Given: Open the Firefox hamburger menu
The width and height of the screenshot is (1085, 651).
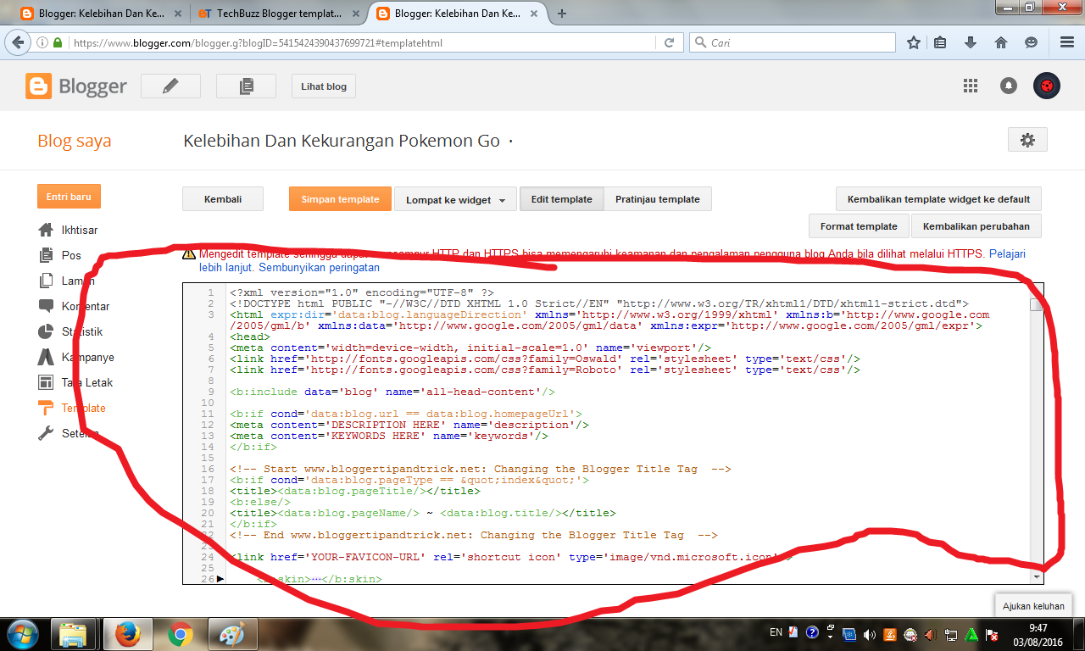Looking at the screenshot, I should pyautogui.click(x=1067, y=42).
